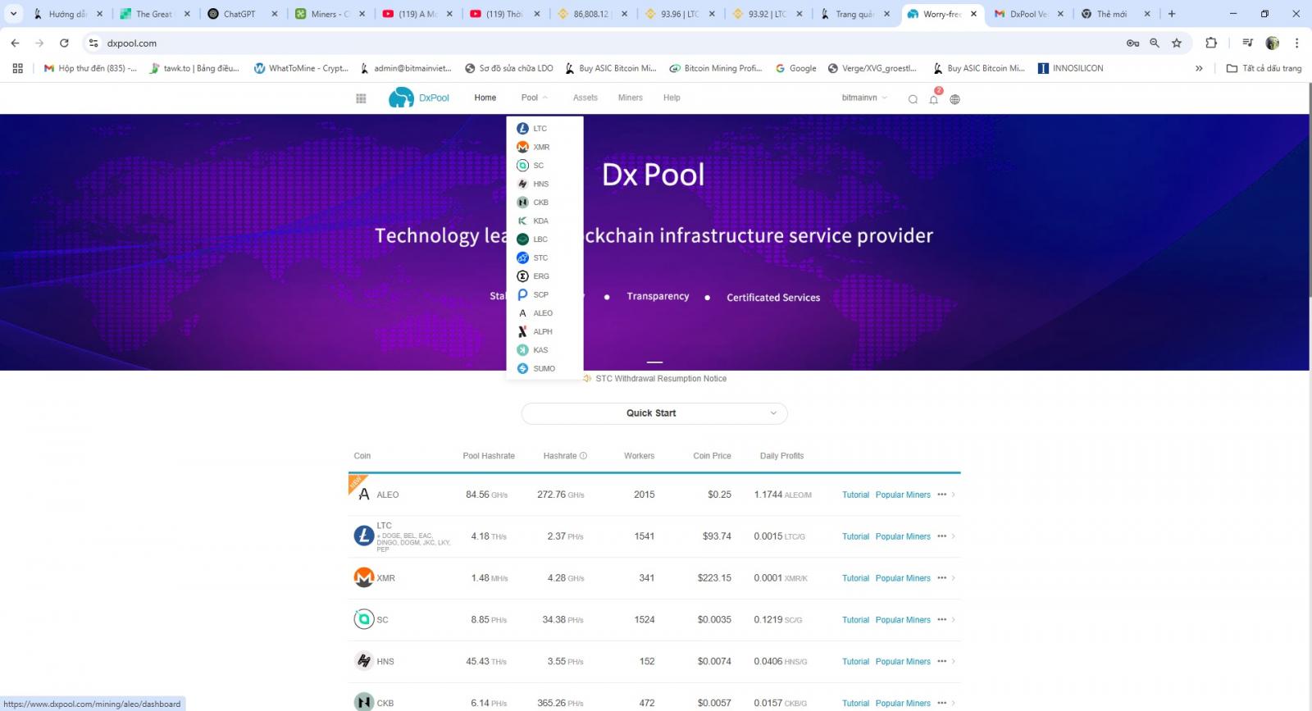Reload the page in Chrome
This screenshot has height=711, width=1312.
(x=64, y=43)
